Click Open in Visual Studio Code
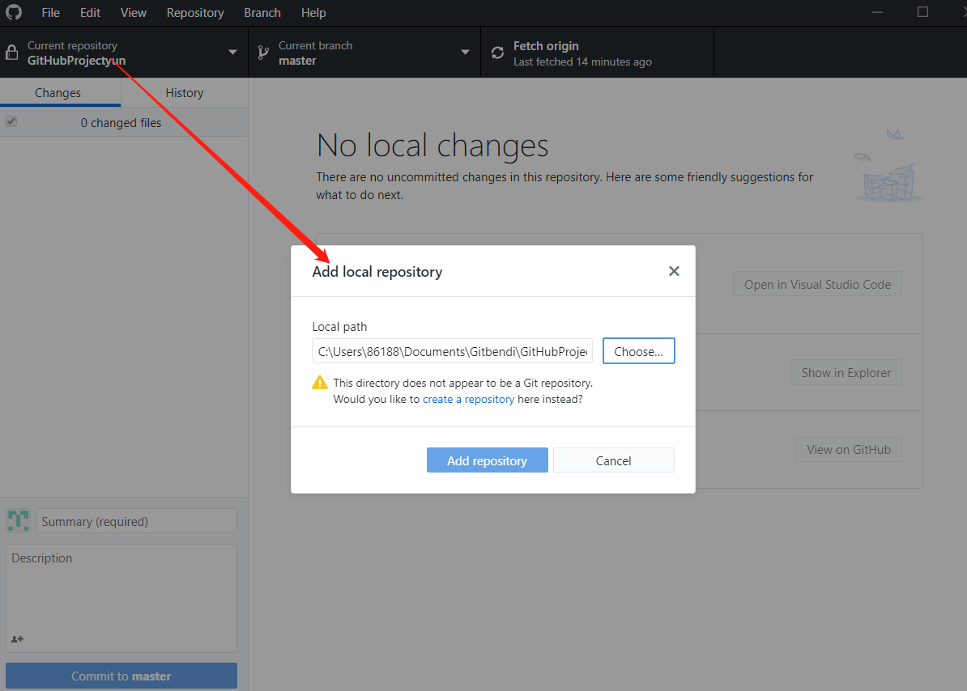 point(817,284)
